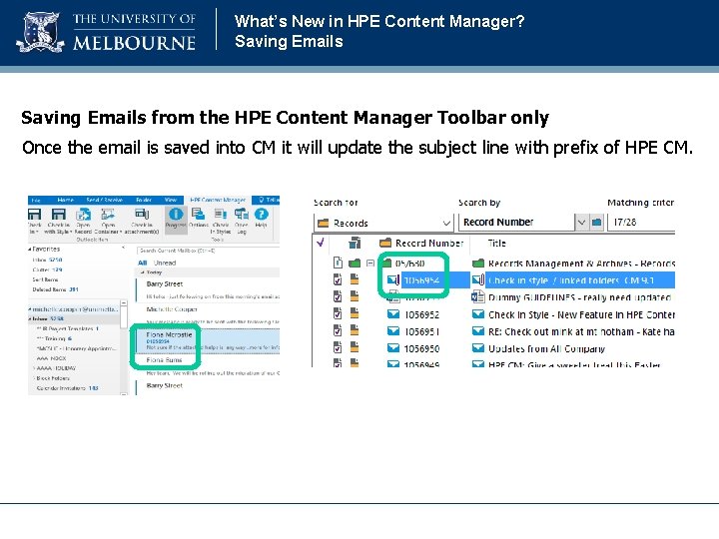Sort by the Record Number column header
Viewport: 719px width, 539px height.
[429, 243]
